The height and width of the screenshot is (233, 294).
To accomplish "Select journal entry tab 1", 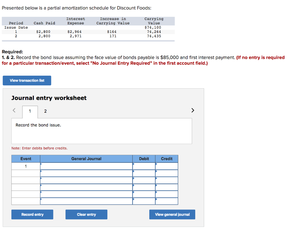I will [30, 111].
